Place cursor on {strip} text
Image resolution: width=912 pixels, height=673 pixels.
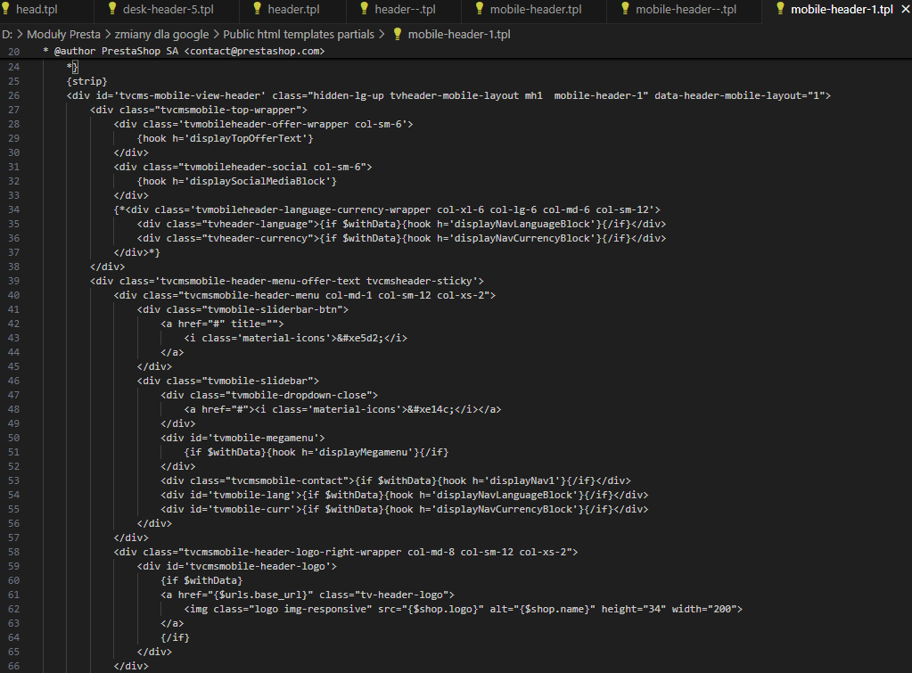87,81
